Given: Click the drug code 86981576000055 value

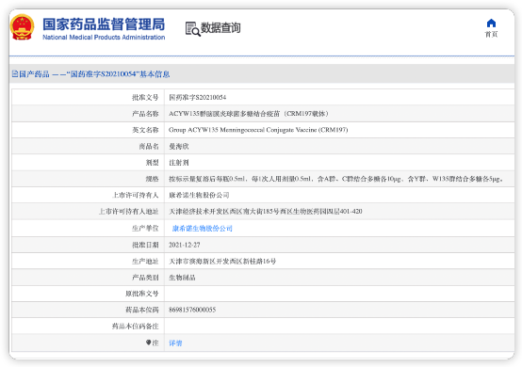Looking at the screenshot, I should coord(192,310).
